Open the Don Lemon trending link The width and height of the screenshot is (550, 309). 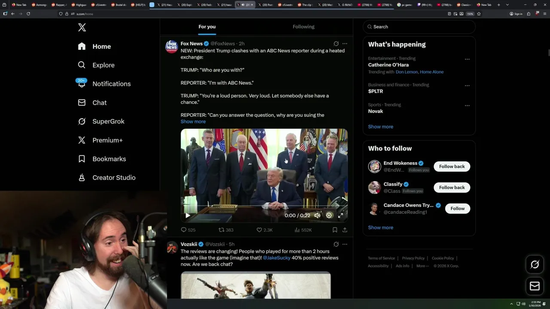tap(406, 72)
